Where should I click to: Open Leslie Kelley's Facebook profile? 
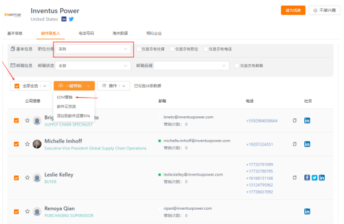click(307, 178)
